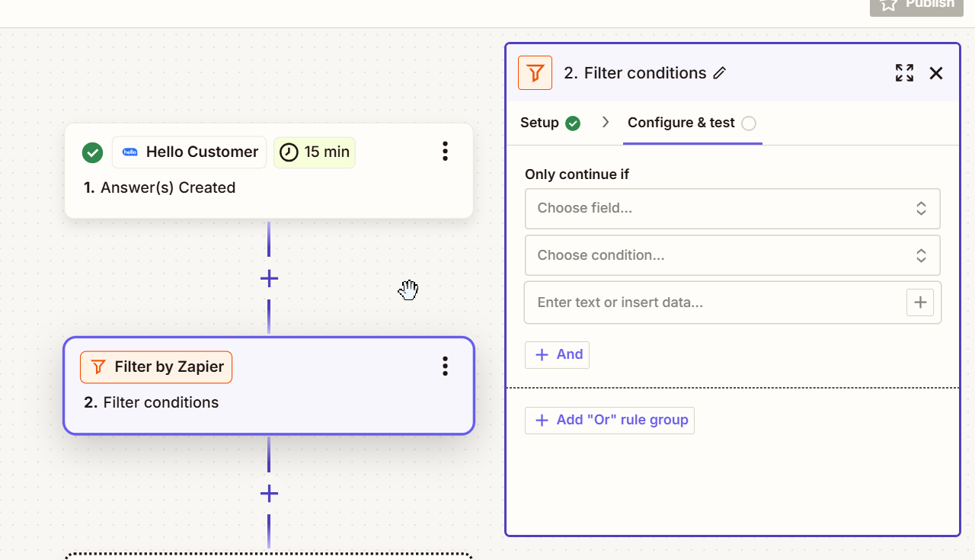
Task: Open three-dot menu on Hello Customer step
Action: coord(446,152)
